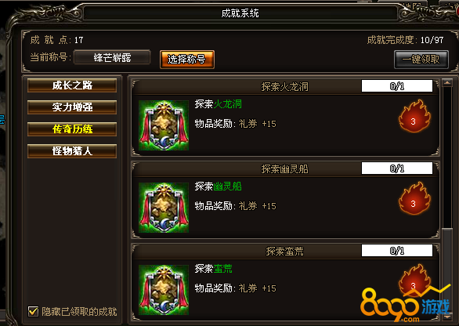Click the 选择称号 button
This screenshot has height=326, width=459.
187,60
